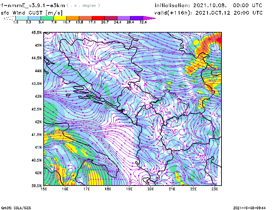The width and height of the screenshot is (273, 210).
Task: Click the light blue 3.3–5.4 legend swatch
Action: [34, 18]
